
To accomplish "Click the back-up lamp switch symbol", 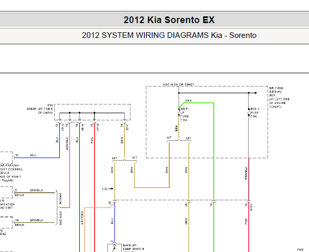I will [114, 248].
